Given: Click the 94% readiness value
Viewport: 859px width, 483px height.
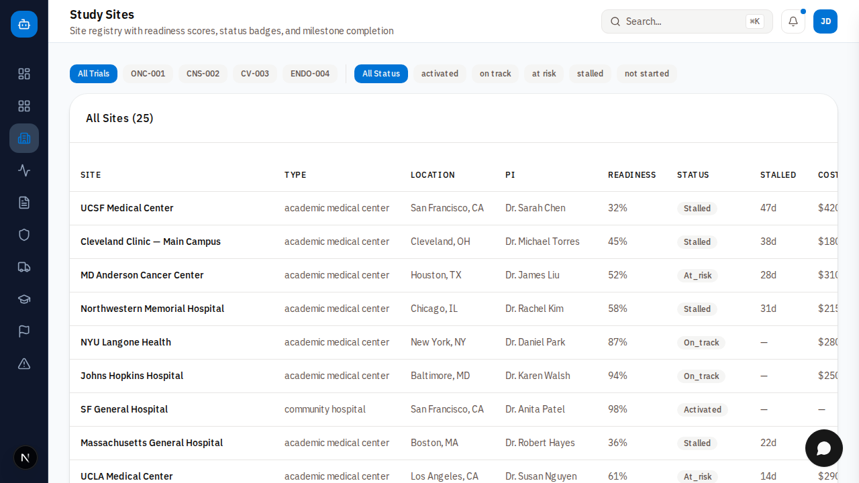Looking at the screenshot, I should [x=617, y=376].
